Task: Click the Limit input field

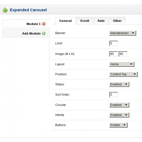Action: click(x=114, y=43)
